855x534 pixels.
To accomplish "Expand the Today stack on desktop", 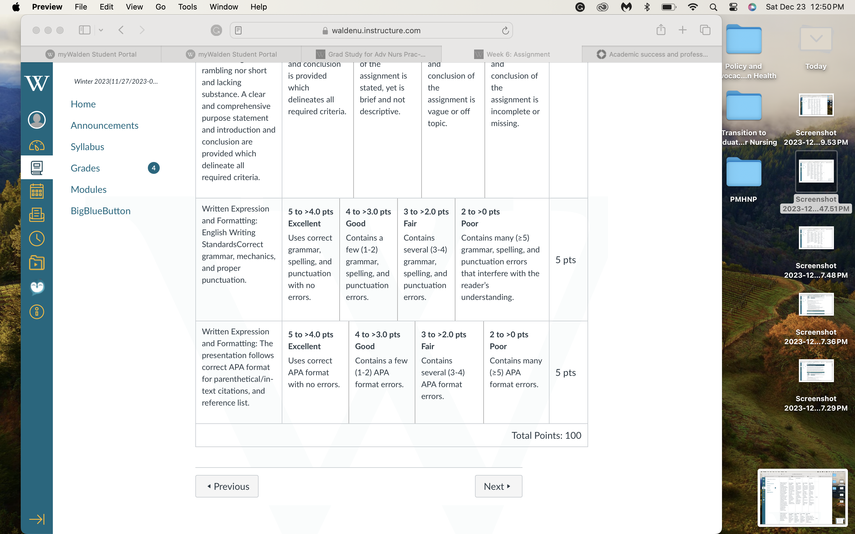I will (816, 48).
